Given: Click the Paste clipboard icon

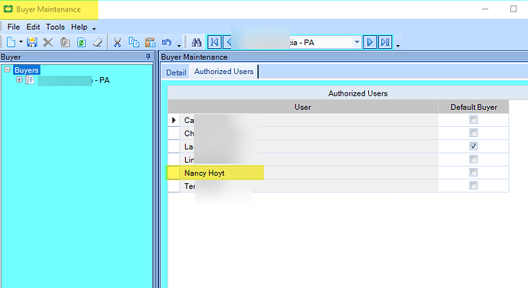Looking at the screenshot, I should pyautogui.click(x=150, y=42).
